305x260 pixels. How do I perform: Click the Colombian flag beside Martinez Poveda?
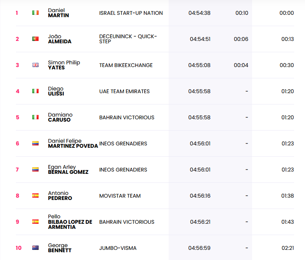point(35,143)
